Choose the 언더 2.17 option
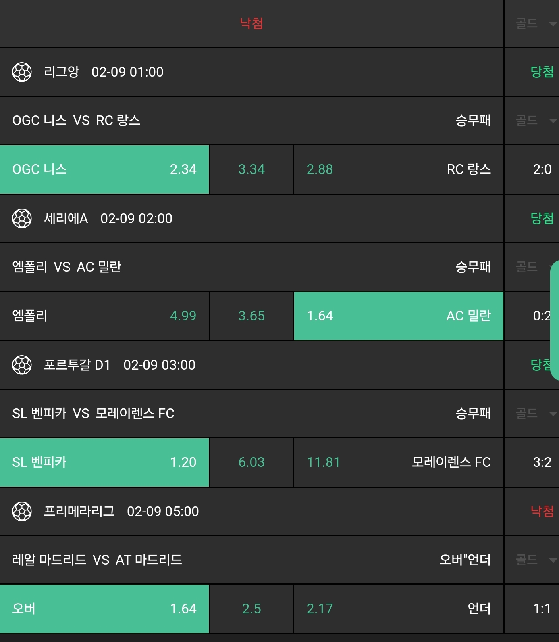The width and height of the screenshot is (559, 642). [399, 609]
